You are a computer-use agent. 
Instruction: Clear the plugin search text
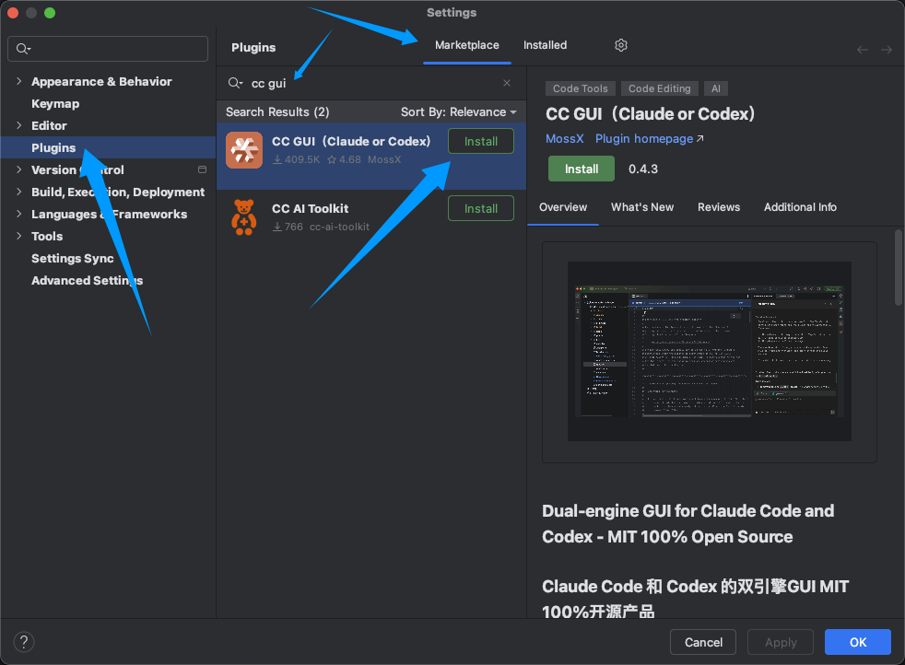click(507, 83)
